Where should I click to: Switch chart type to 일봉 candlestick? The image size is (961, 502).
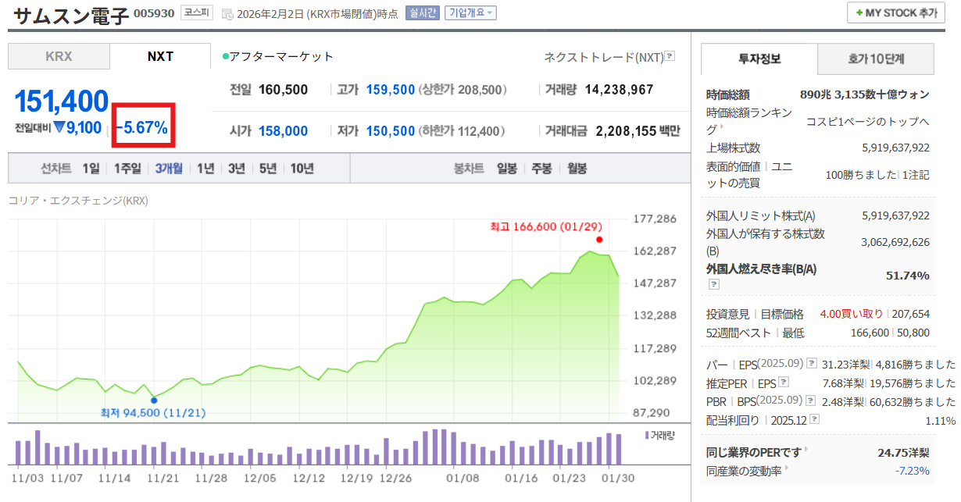(x=507, y=168)
